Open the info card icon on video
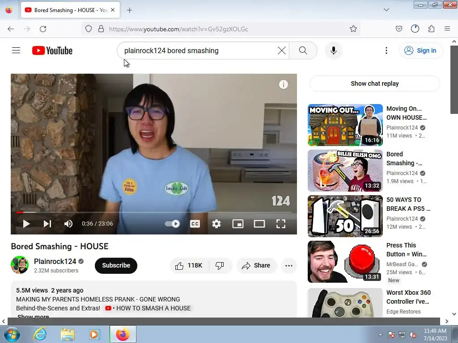Screen dimensions: 458x343 (x=283, y=84)
